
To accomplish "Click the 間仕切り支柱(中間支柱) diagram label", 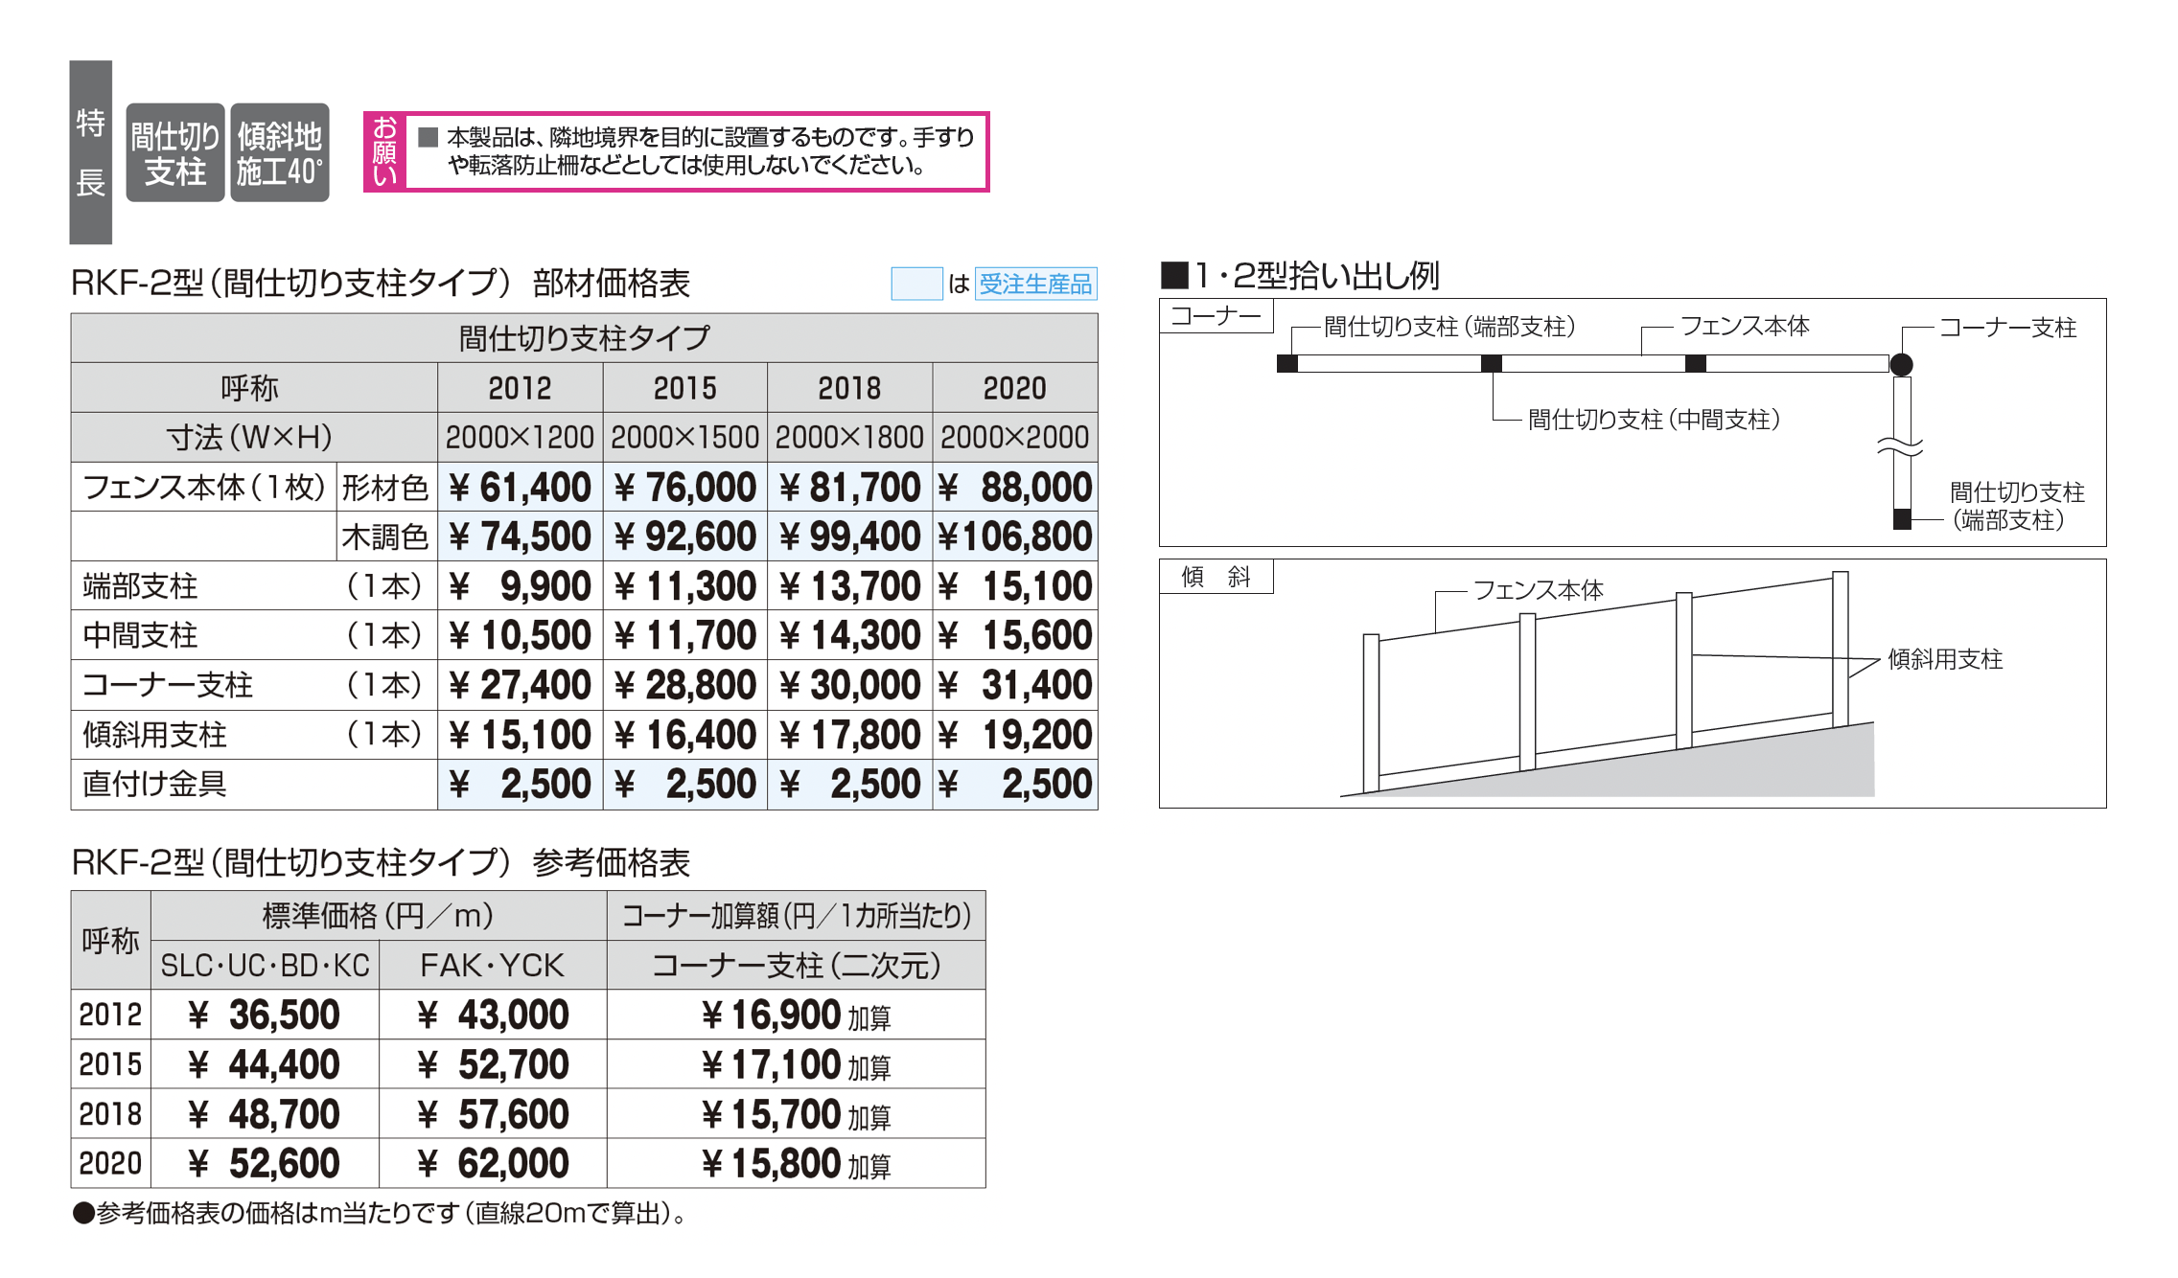I will tap(1655, 419).
